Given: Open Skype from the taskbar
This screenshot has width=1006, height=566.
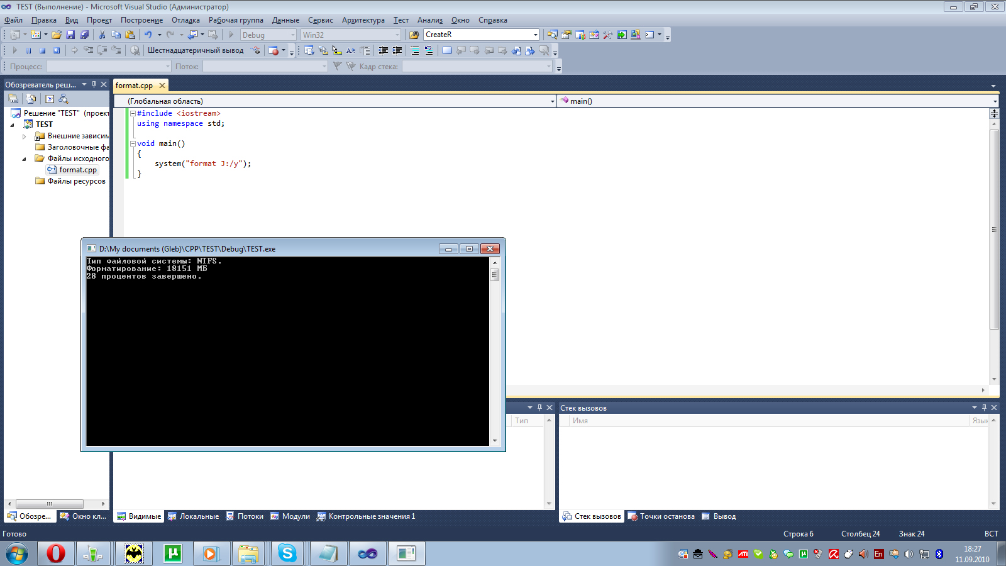Looking at the screenshot, I should point(287,553).
